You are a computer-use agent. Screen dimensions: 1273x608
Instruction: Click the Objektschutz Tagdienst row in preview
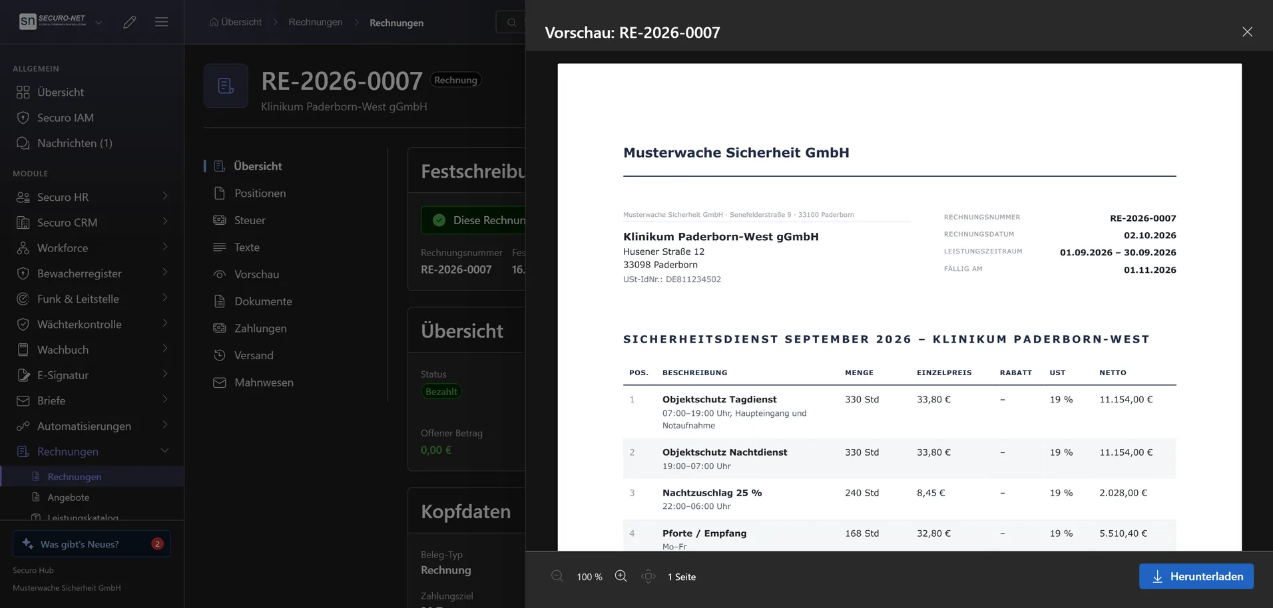[x=899, y=412]
